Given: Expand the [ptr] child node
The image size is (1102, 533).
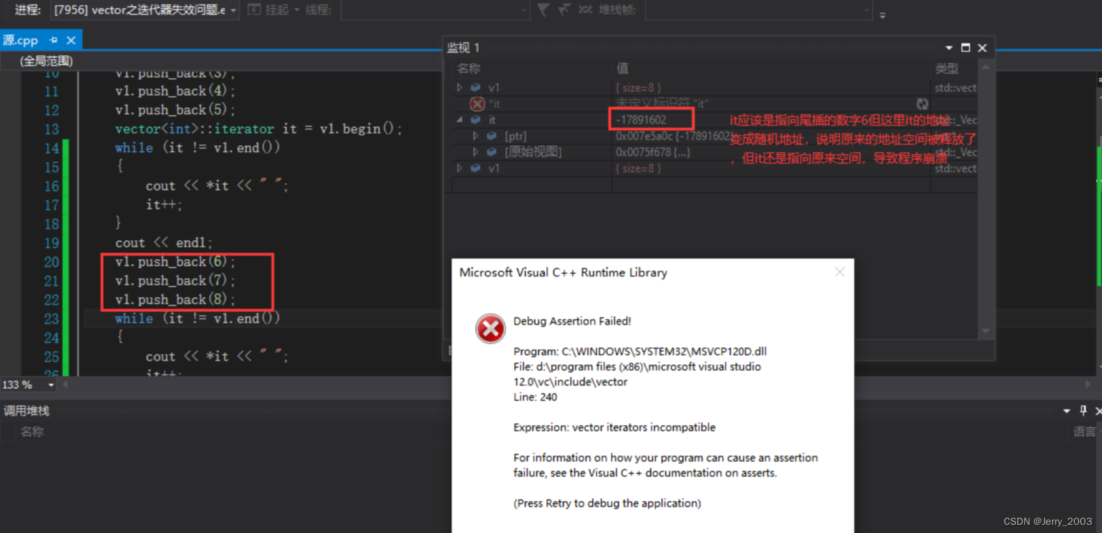Looking at the screenshot, I should pos(475,136).
